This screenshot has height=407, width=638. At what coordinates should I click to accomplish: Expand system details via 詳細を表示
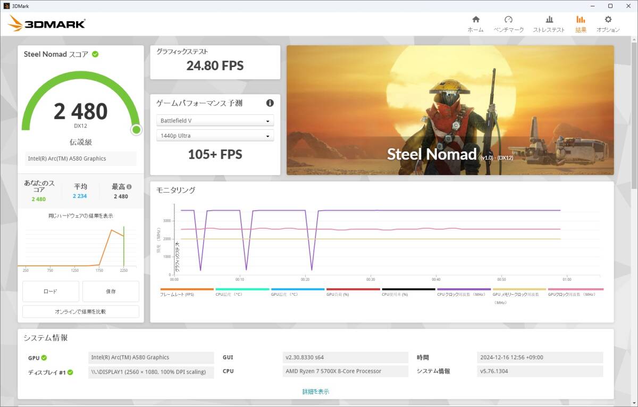click(x=315, y=392)
